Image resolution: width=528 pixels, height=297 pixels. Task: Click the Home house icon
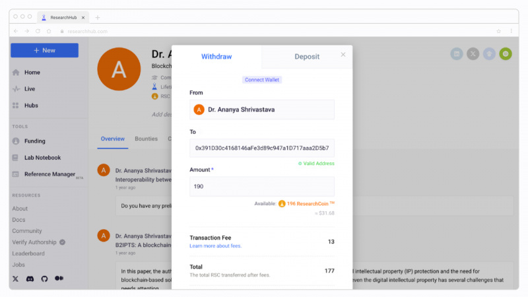click(15, 73)
